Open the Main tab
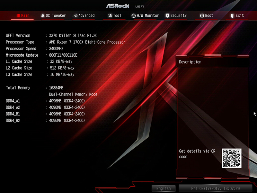The width and height of the screenshot is (257, 193). (23, 15)
